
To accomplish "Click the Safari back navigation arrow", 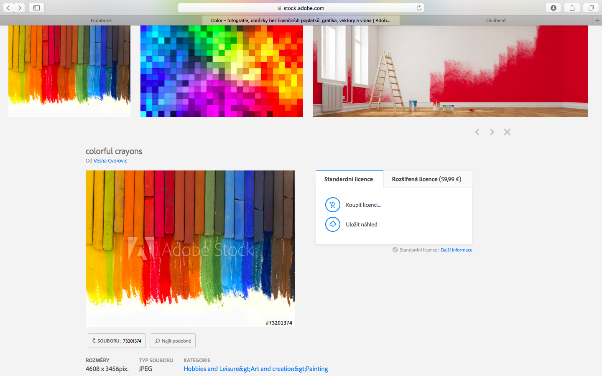I will coord(8,8).
